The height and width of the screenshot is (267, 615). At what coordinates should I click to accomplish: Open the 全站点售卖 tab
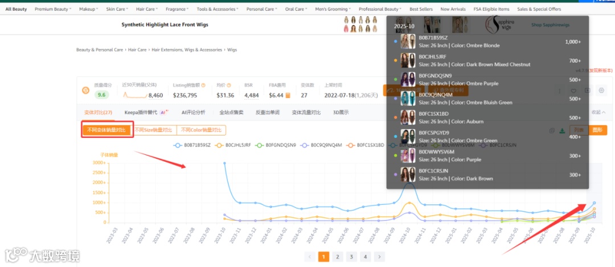(x=231, y=112)
